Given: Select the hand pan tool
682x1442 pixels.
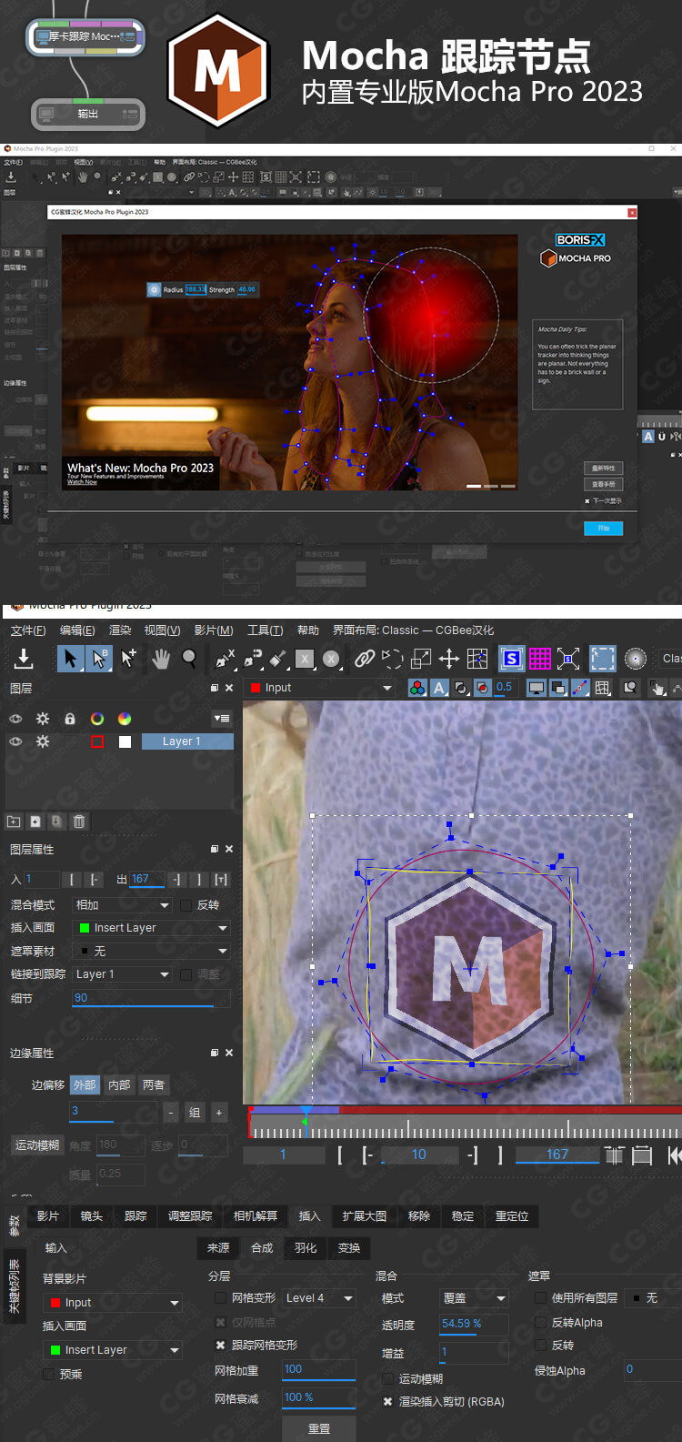Looking at the screenshot, I should coord(161,659).
